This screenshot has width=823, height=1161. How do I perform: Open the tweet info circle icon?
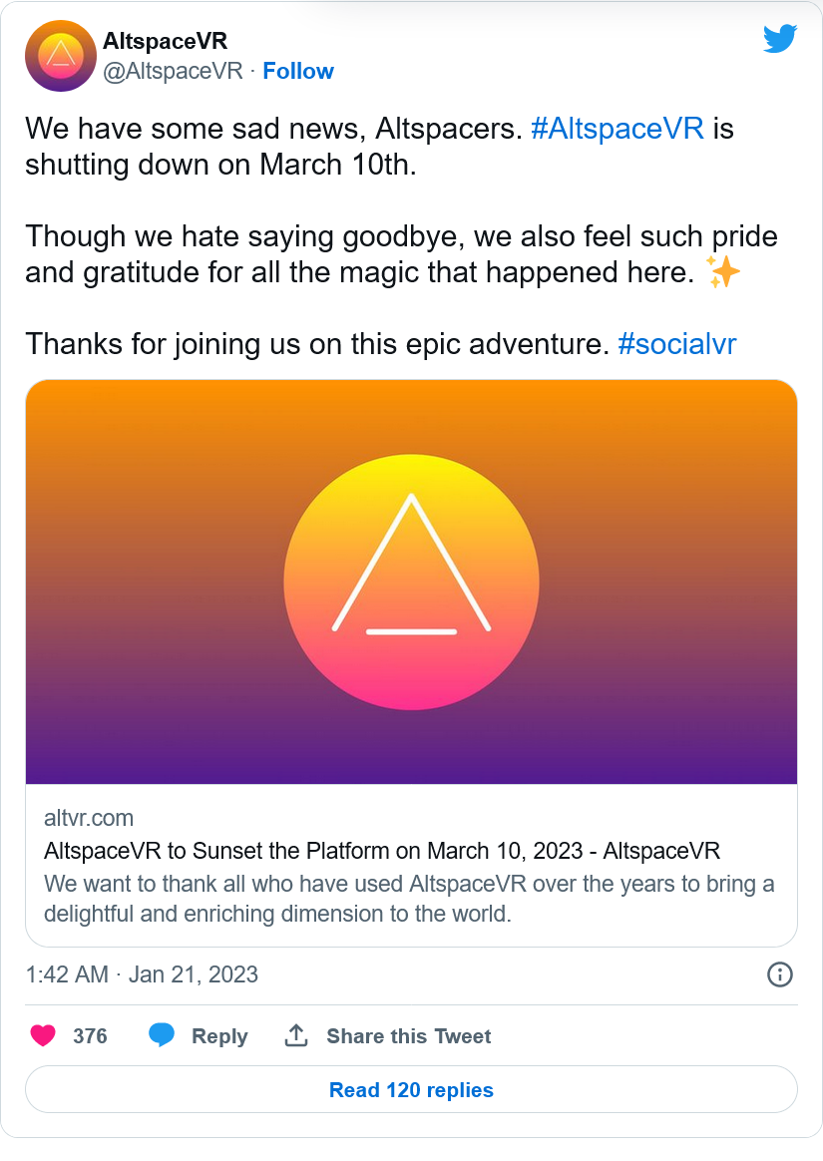point(780,974)
